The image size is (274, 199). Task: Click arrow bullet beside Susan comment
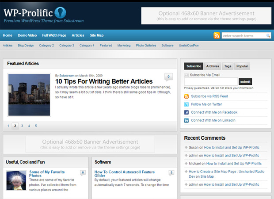(x=186, y=147)
